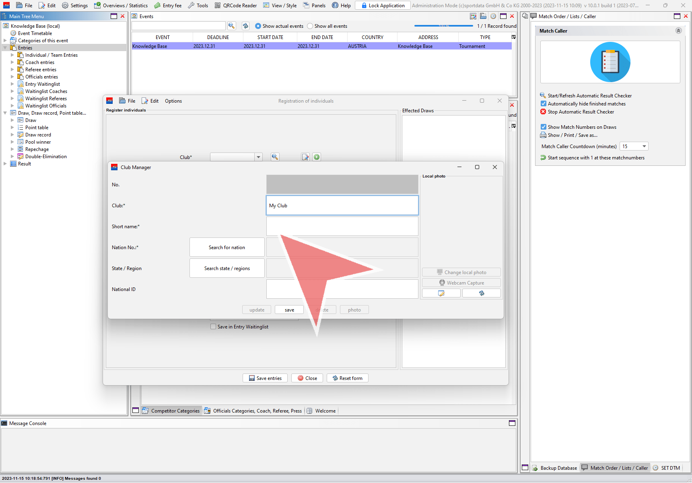The image size is (692, 483).
Task: Click Stop Automatic Result Checker
Action: (x=577, y=112)
